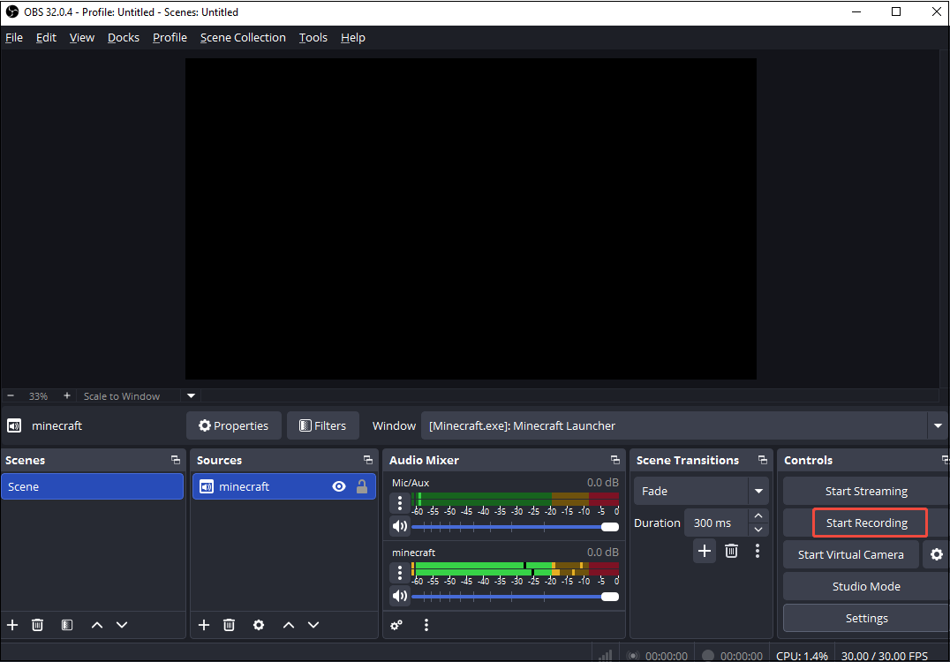Open OBS Settings
Screen dimensions: 950x662
click(866, 618)
